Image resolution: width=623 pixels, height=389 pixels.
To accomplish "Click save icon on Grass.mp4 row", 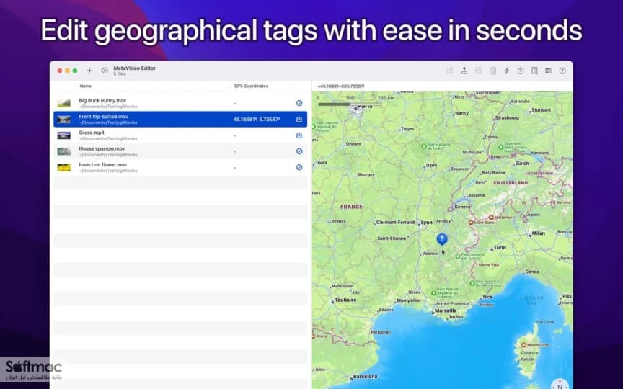I will tap(299, 135).
